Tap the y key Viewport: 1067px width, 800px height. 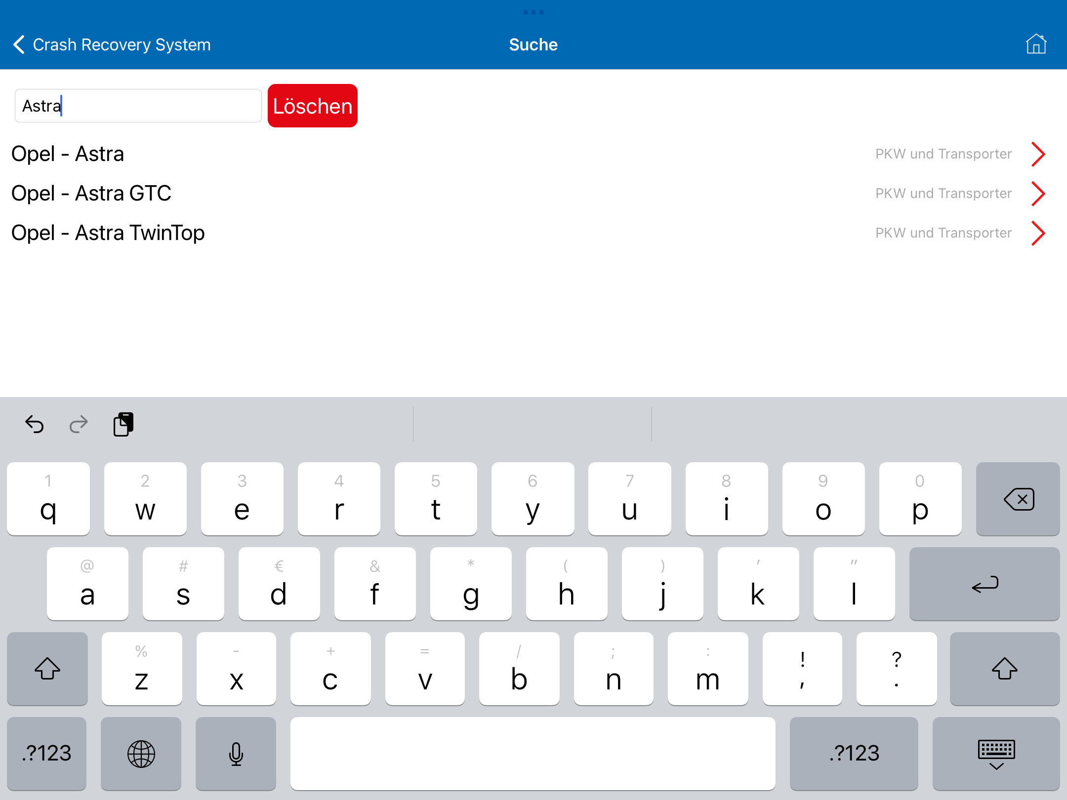(533, 499)
